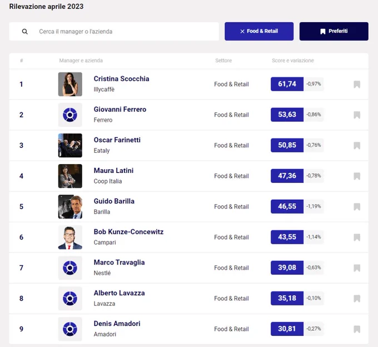This screenshot has height=347, width=378.
Task: Click the Illycaffè company name
Action: click(x=104, y=90)
